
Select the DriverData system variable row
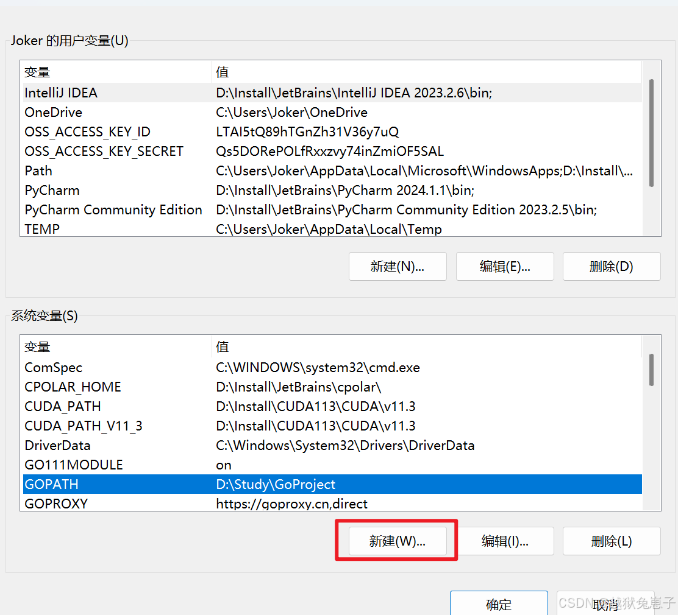(x=332, y=445)
